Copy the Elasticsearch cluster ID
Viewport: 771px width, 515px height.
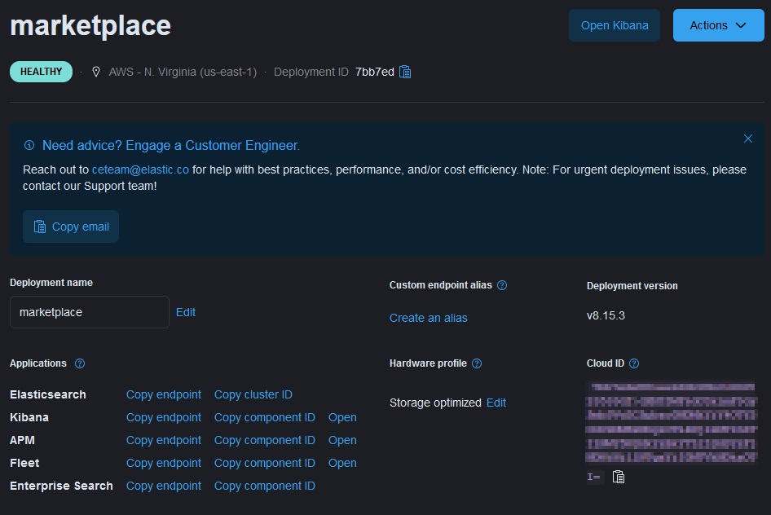tap(253, 394)
